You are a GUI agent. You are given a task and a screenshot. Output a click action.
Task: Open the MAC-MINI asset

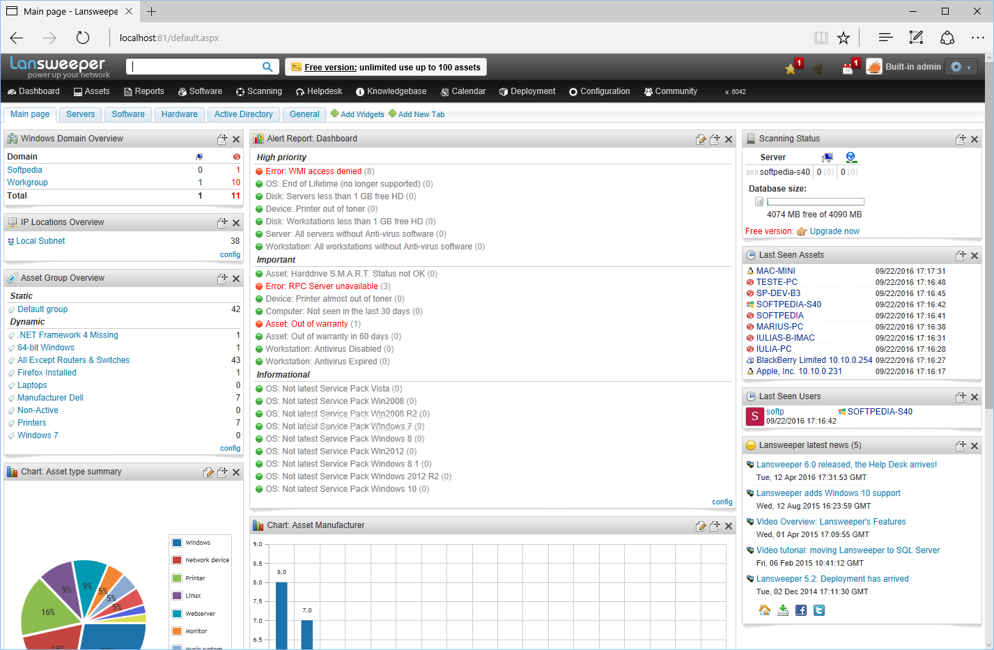775,271
